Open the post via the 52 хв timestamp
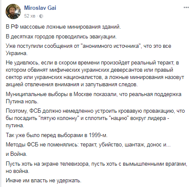 (x=29, y=16)
